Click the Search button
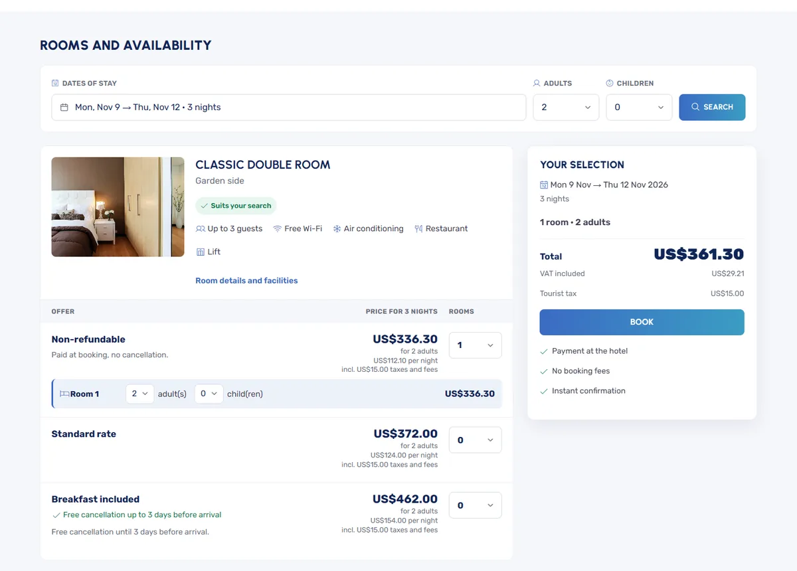Viewport: 797px width, 571px height. click(x=712, y=108)
